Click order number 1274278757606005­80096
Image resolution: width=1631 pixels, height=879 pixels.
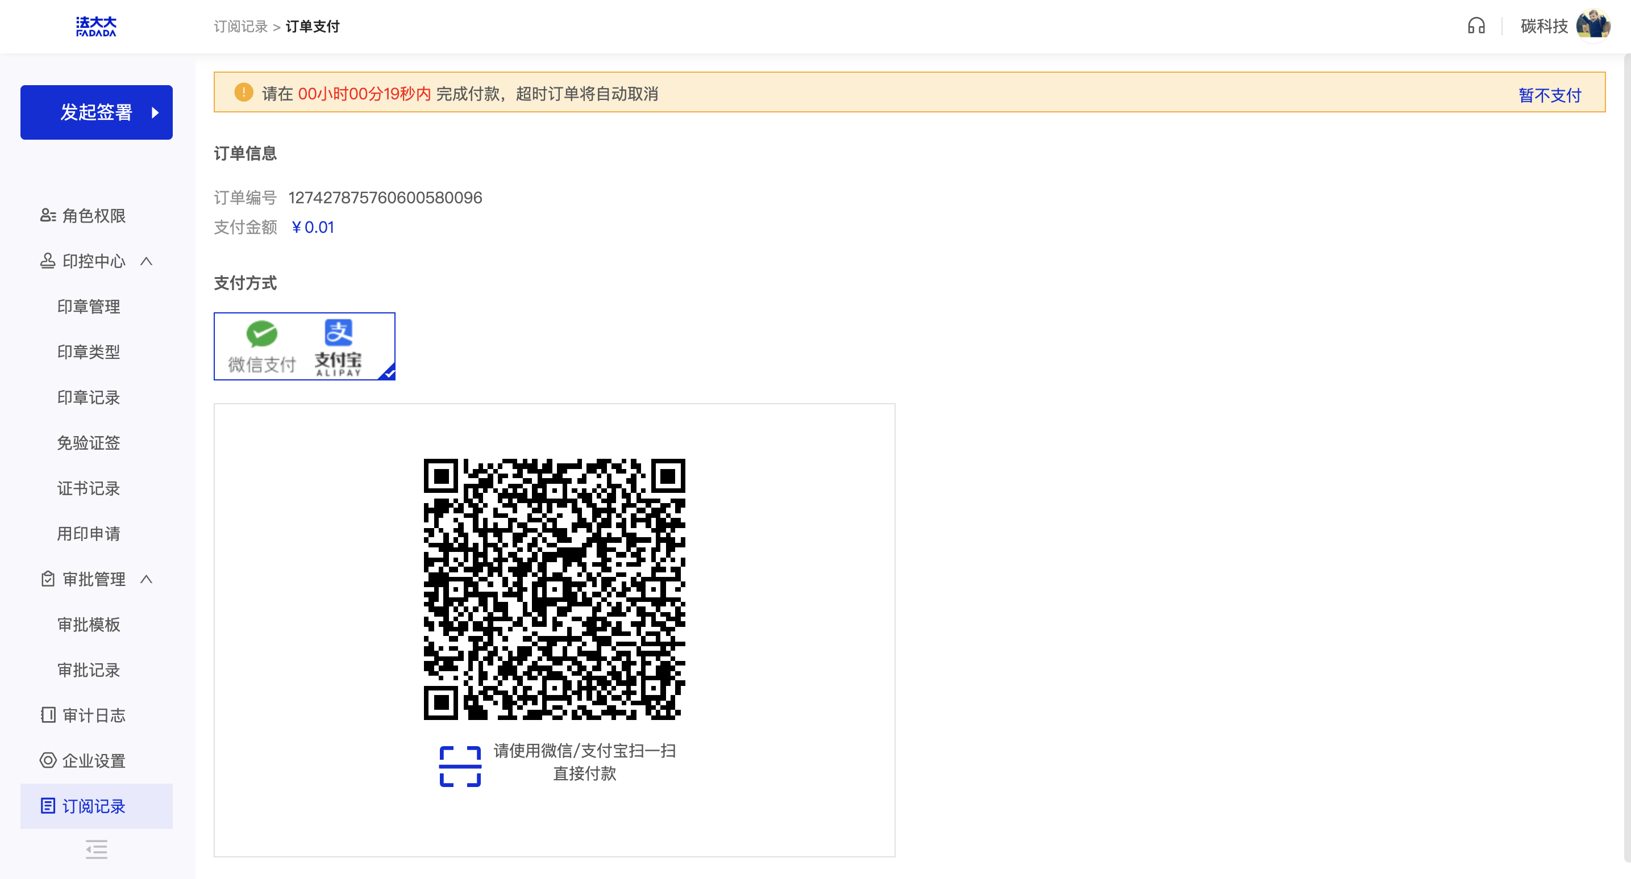[x=385, y=198]
